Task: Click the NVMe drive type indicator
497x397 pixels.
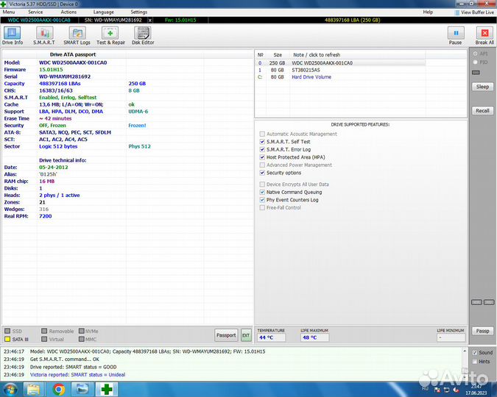Action: click(82, 331)
